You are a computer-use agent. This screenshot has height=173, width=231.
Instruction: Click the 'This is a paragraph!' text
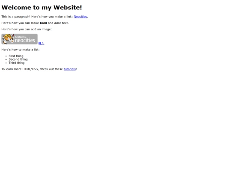[16, 17]
